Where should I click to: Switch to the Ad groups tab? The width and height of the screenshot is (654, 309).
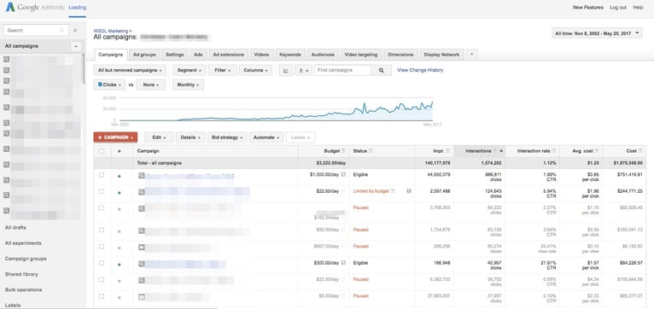pyautogui.click(x=144, y=55)
